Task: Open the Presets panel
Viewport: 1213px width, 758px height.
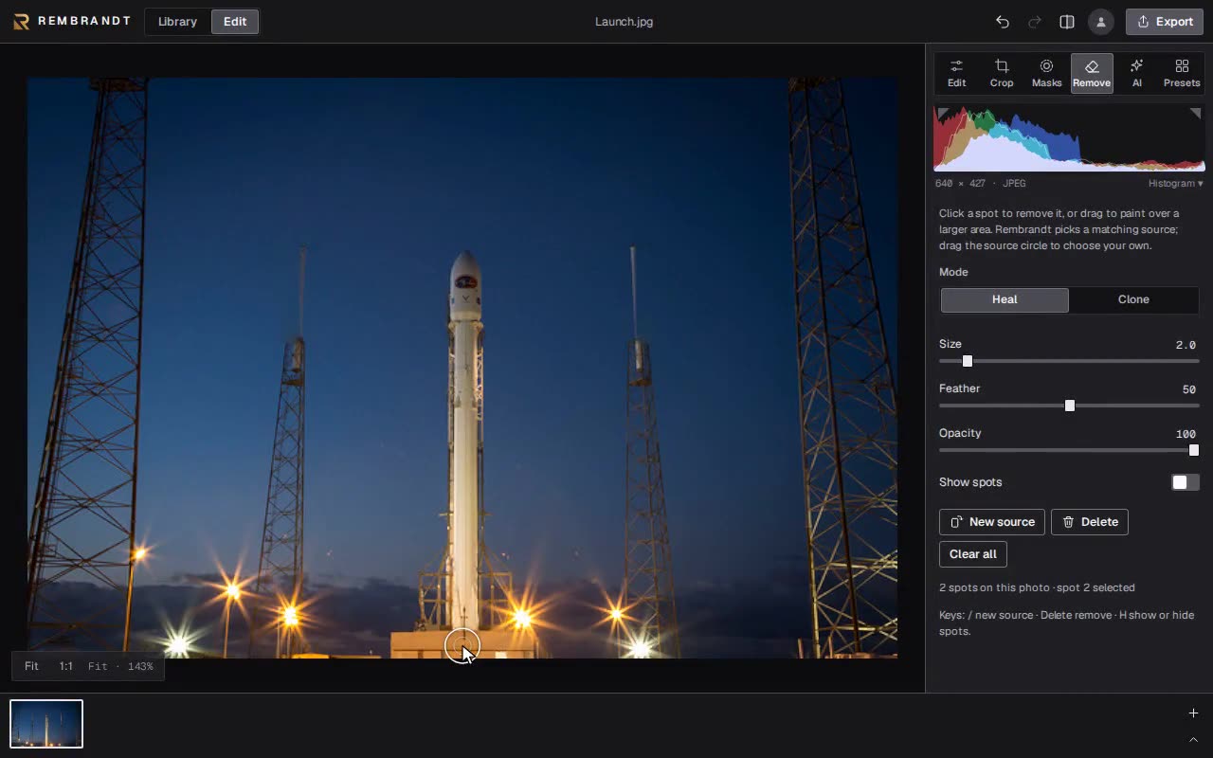Action: tap(1182, 73)
